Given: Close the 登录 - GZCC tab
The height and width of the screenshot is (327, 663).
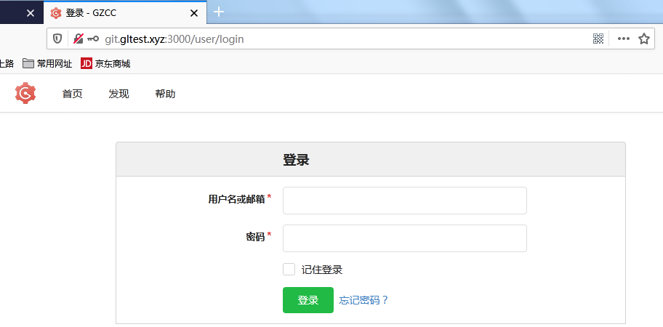Looking at the screenshot, I should 193,13.
